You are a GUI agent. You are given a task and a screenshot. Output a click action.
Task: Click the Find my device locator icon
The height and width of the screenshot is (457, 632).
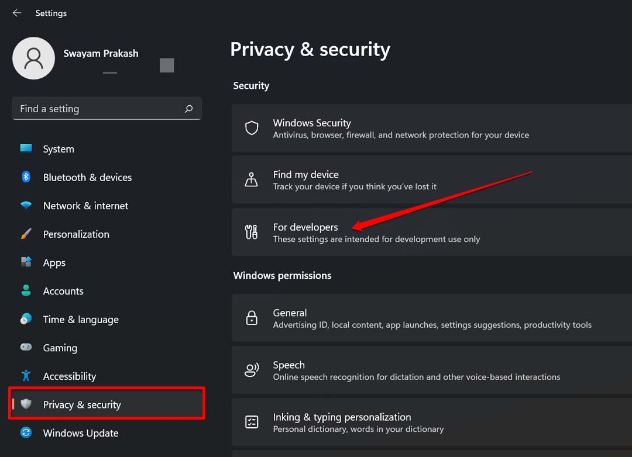[x=252, y=179]
